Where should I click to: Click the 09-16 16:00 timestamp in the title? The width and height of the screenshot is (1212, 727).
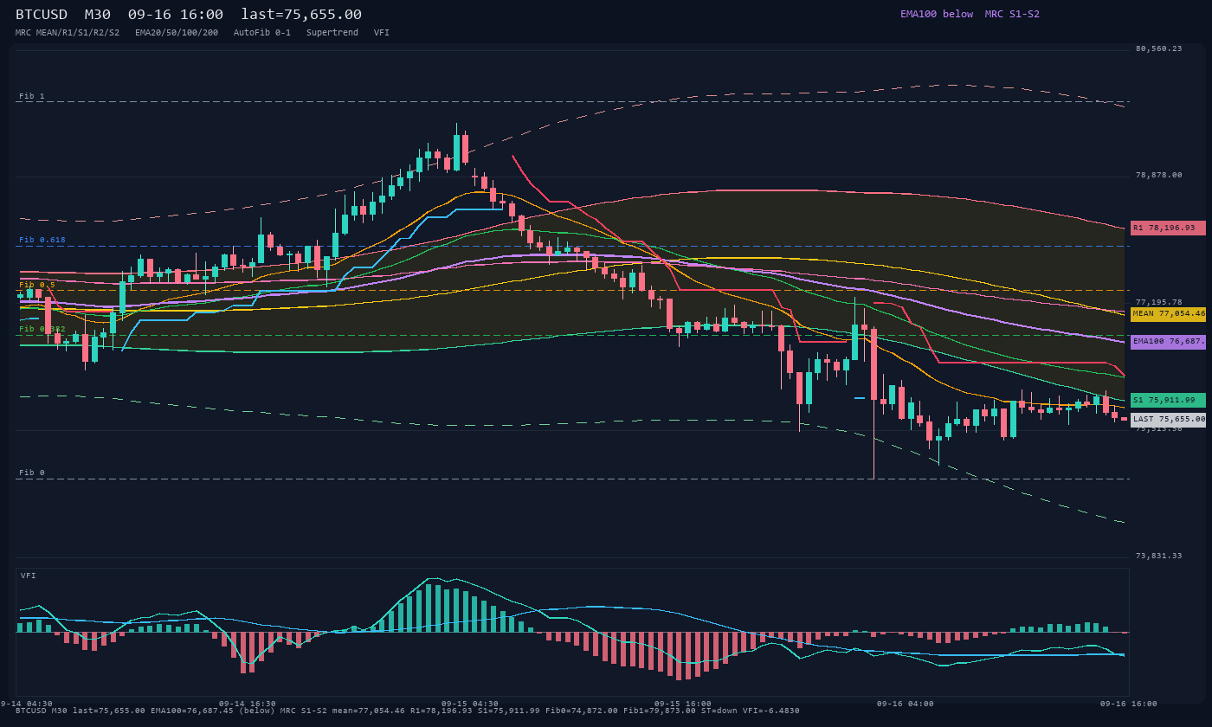coord(175,15)
